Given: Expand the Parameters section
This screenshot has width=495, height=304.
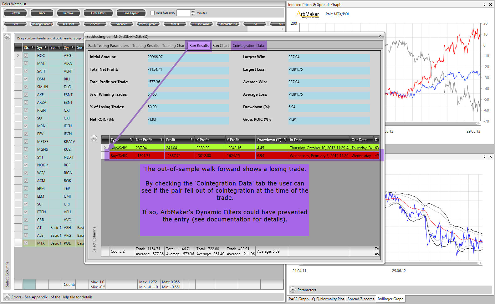Looking at the screenshot, I should (293, 290).
